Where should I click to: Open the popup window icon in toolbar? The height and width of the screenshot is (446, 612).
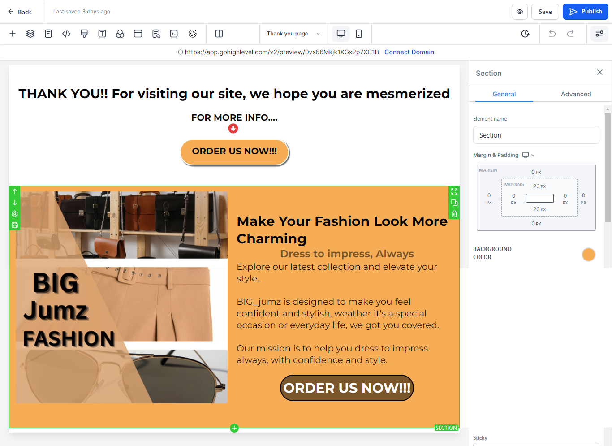pyautogui.click(x=138, y=34)
